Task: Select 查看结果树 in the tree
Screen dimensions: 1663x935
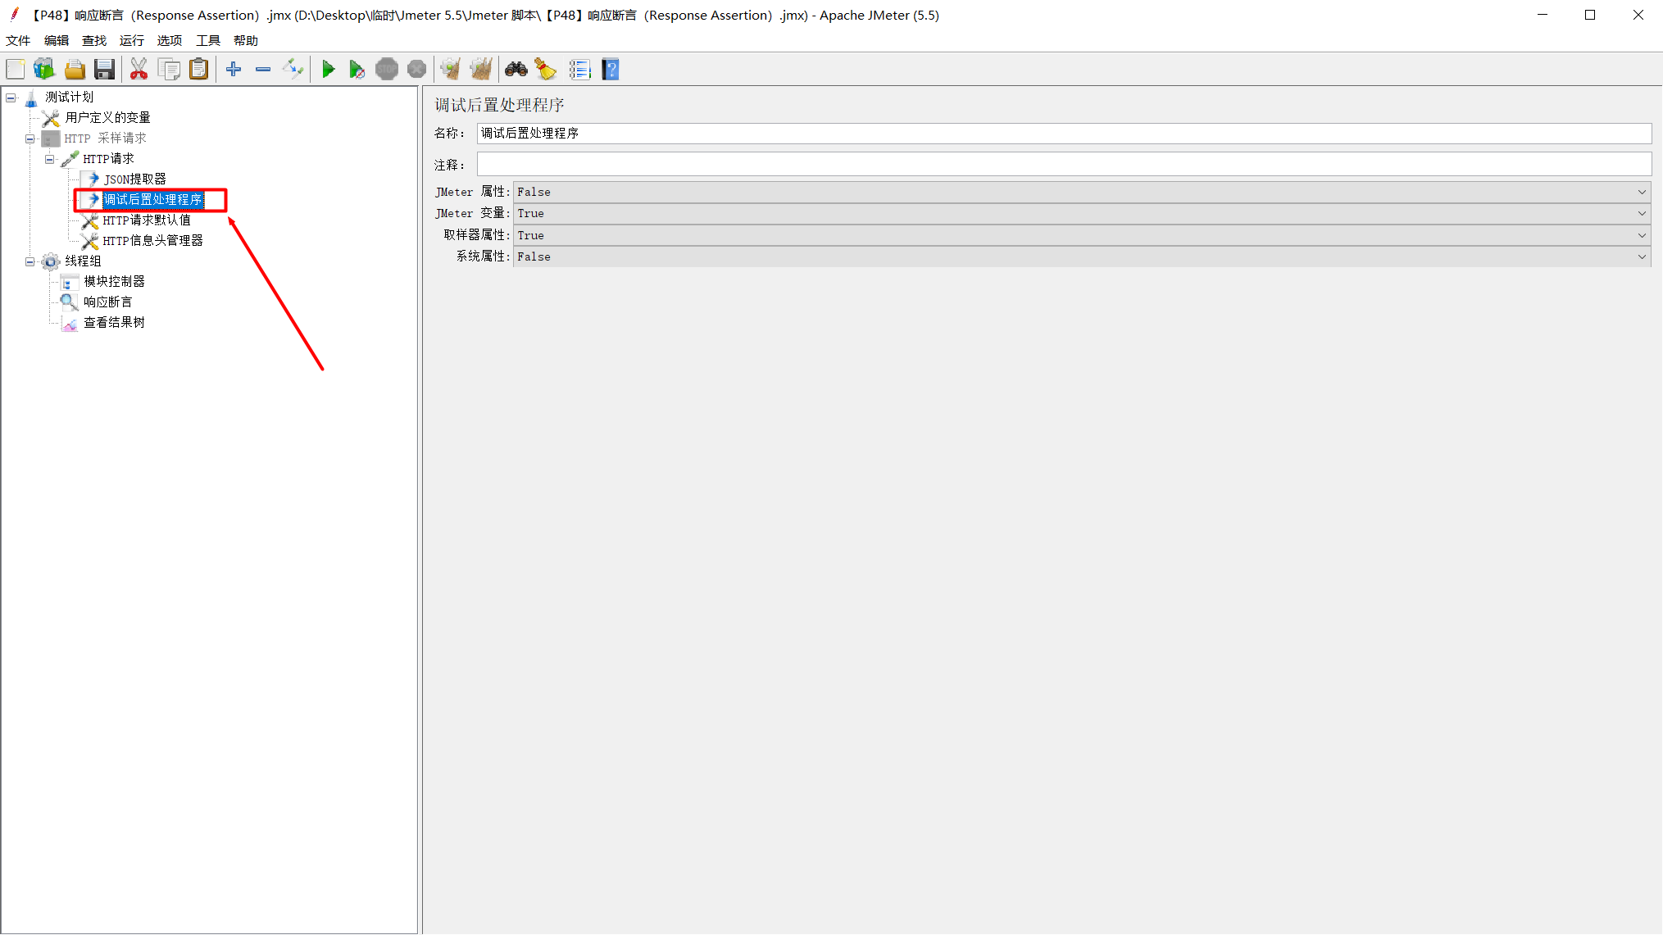Action: pyautogui.click(x=114, y=322)
